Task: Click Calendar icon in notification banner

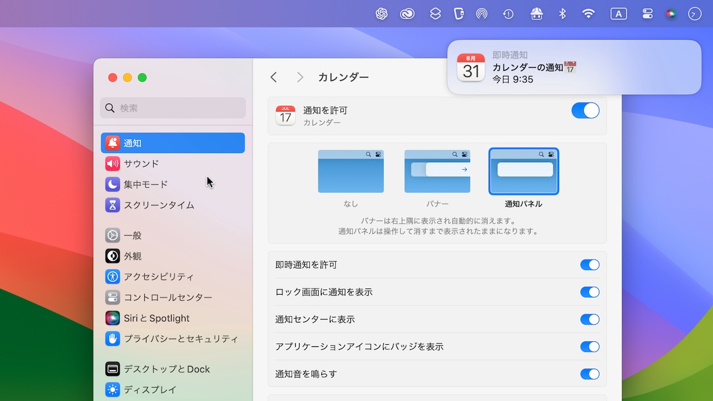Action: pyautogui.click(x=471, y=67)
